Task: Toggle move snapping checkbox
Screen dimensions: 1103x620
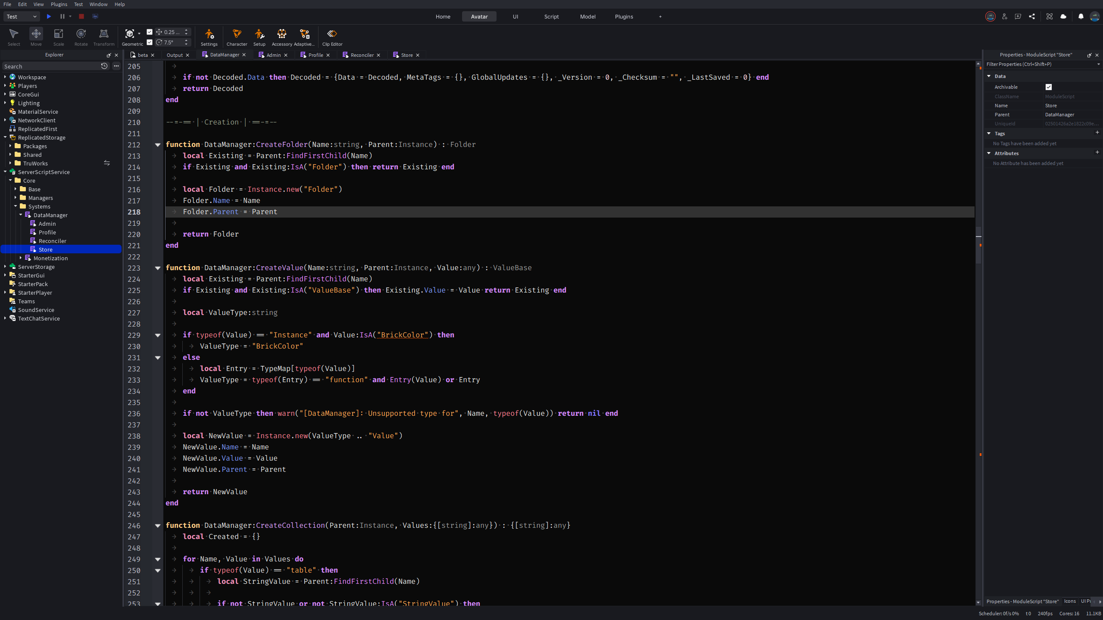Action: (x=150, y=32)
